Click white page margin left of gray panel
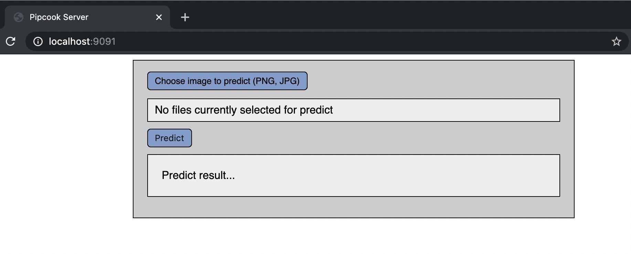The image size is (631, 254). tap(65, 138)
